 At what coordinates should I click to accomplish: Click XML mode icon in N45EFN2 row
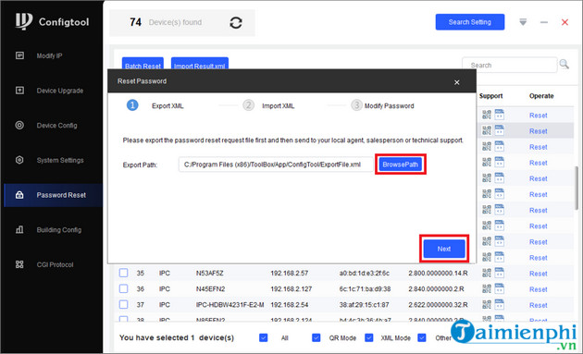point(500,288)
